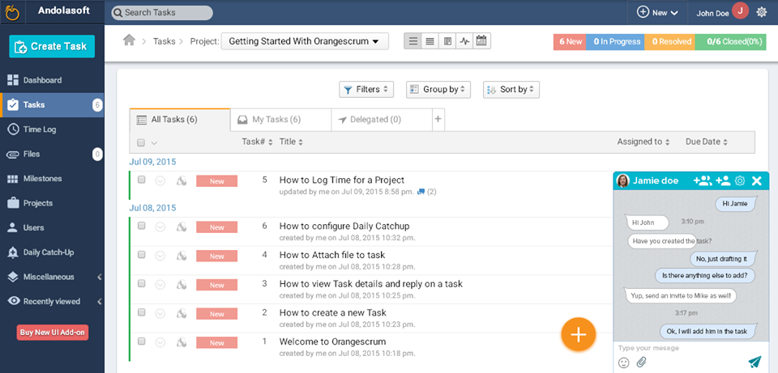Image resolution: width=778 pixels, height=373 pixels.
Task: Attach a file in chat
Action: (x=642, y=362)
